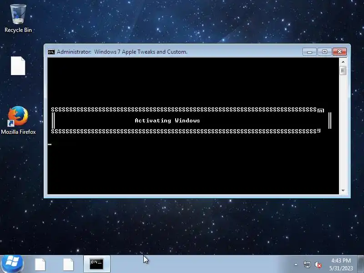Viewport: 364px width, 273px height.
Task: Select the command prompt taskbar button
Action: click(x=96, y=264)
